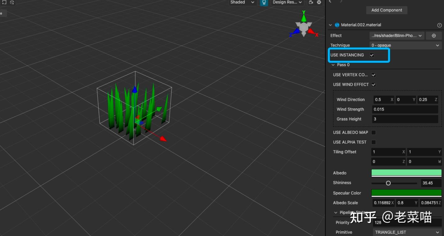Screen dimensions: 444x236
Task: Click the Wind Direction Y field
Action: click(x=405, y=100)
